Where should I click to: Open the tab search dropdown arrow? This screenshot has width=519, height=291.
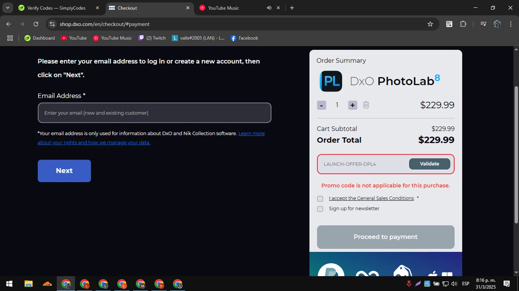(8, 8)
